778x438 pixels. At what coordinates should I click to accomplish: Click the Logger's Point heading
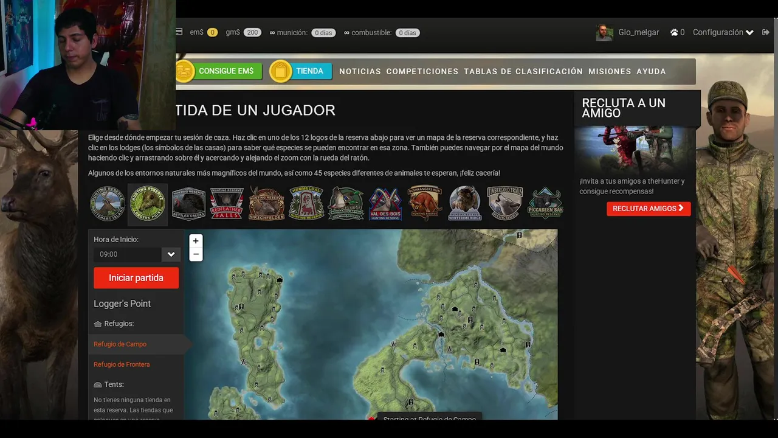pyautogui.click(x=122, y=304)
